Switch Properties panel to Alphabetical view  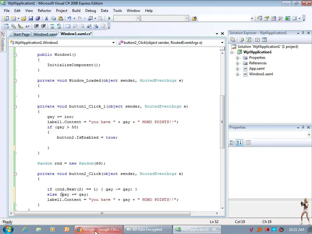tap(239, 143)
